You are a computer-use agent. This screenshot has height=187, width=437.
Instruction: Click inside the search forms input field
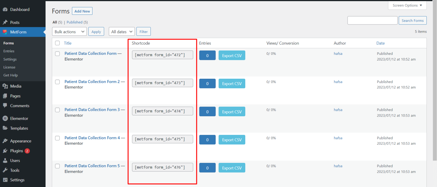point(372,20)
